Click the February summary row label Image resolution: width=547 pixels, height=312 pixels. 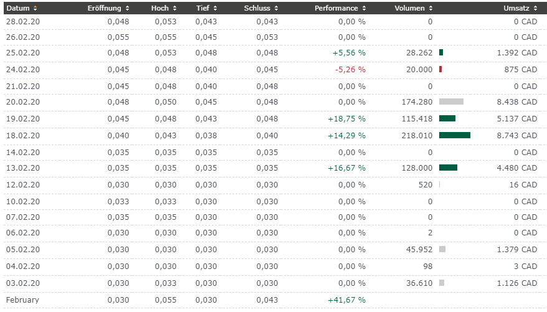(22, 300)
